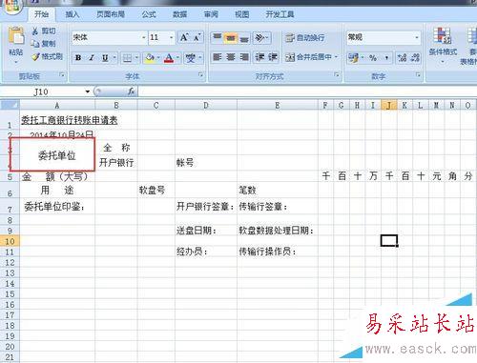Image resolution: width=477 pixels, height=363 pixels.
Task: Apply fill color bucket
Action: pyautogui.click(x=149, y=58)
